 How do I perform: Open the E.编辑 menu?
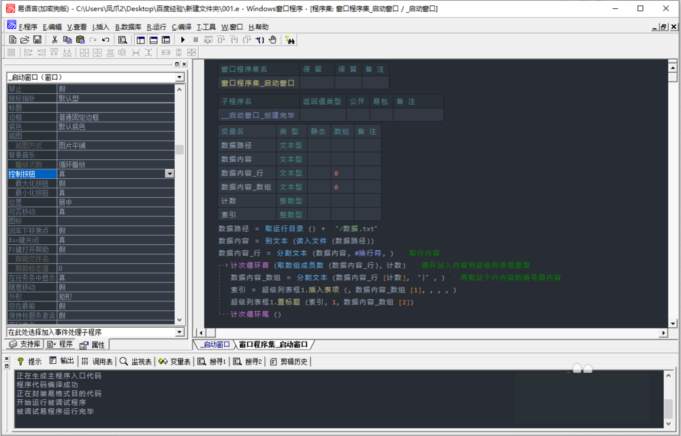click(52, 27)
